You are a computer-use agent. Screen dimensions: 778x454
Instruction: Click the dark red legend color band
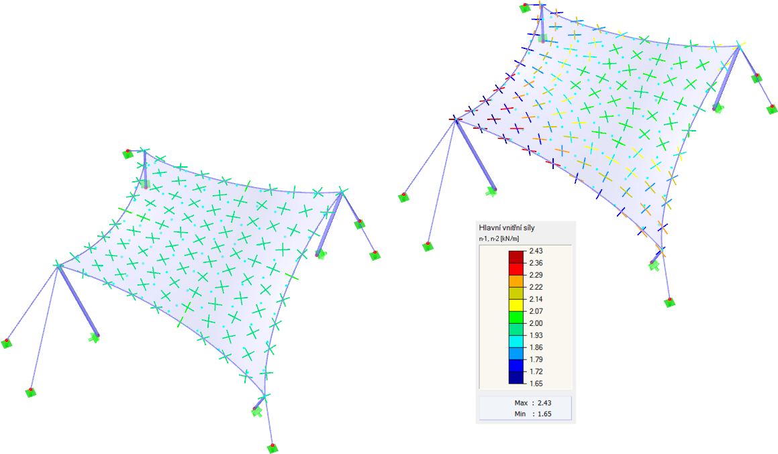click(516, 257)
